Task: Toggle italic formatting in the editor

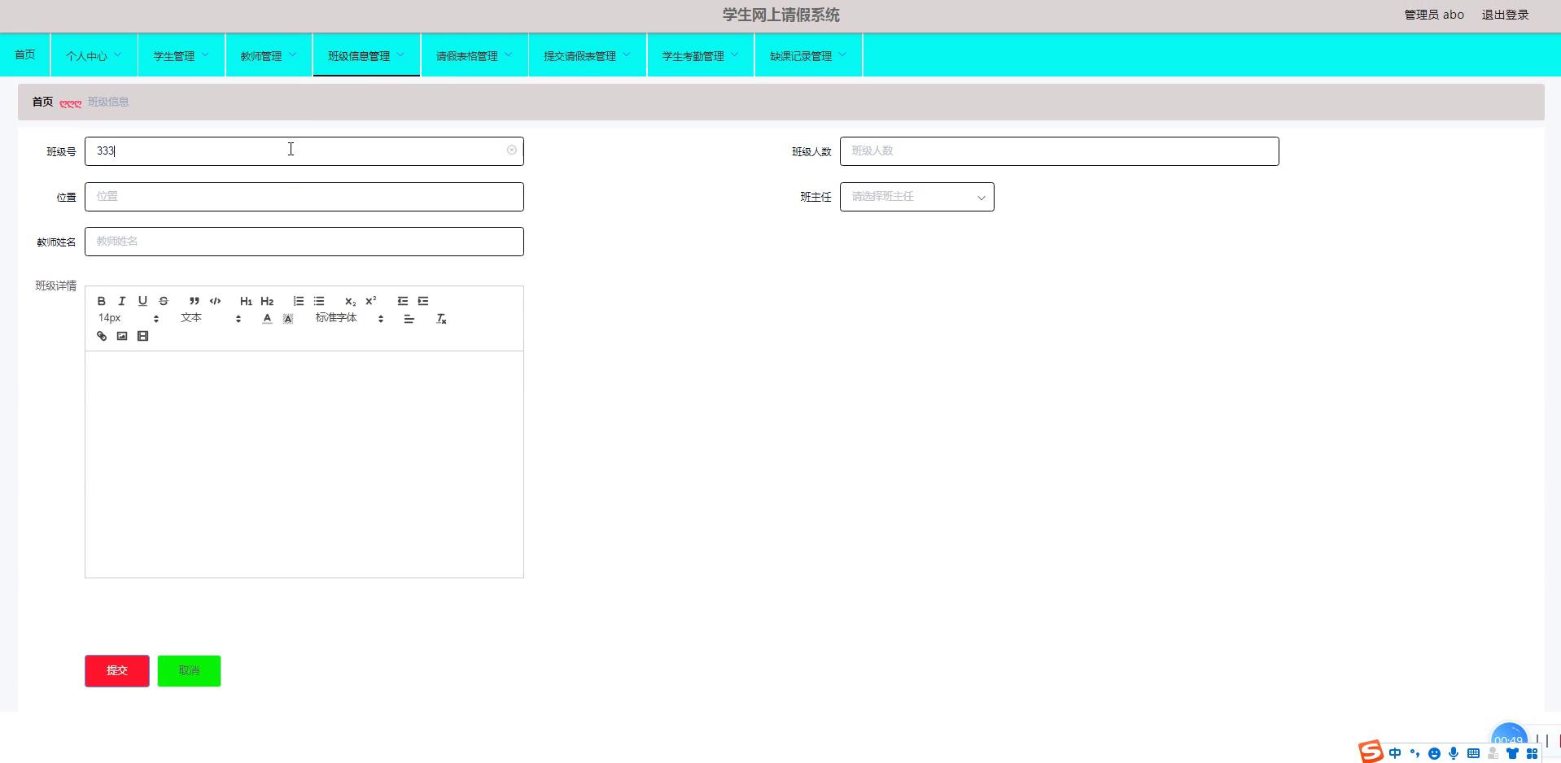Action: (122, 301)
